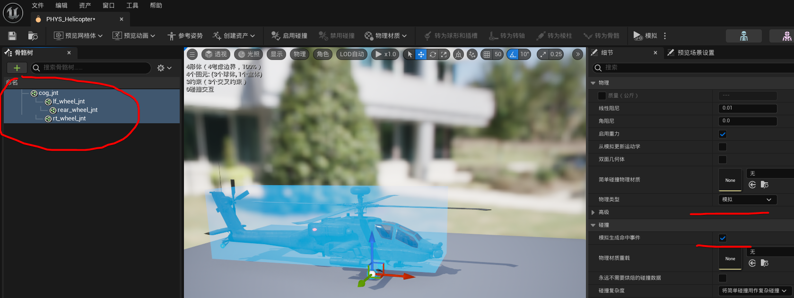Choose the rotate tool in viewport
Screen dimensions: 794x298
point(432,54)
